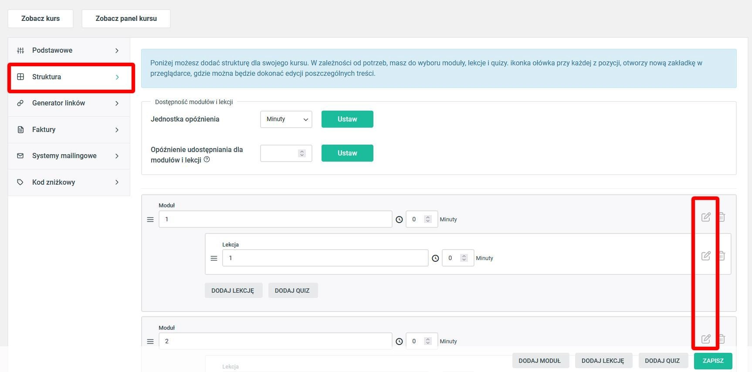Open the Jednostka opóźnienia Minuty dropdown
The image size is (752, 372).
click(x=286, y=119)
